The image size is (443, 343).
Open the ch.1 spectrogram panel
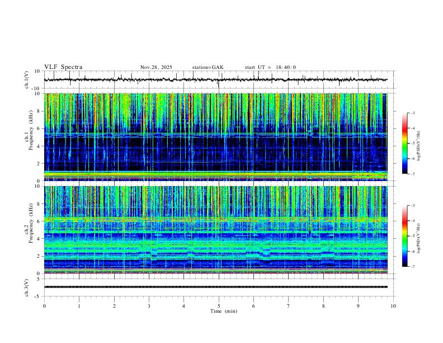point(215,137)
